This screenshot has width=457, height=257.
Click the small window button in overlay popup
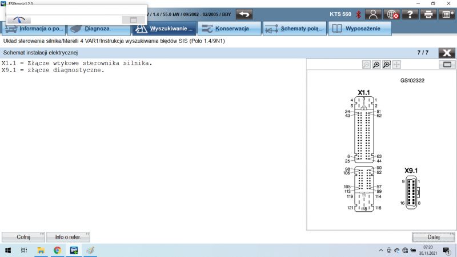pyautogui.click(x=133, y=20)
